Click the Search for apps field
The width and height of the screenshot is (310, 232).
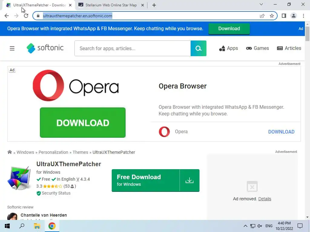point(133,48)
